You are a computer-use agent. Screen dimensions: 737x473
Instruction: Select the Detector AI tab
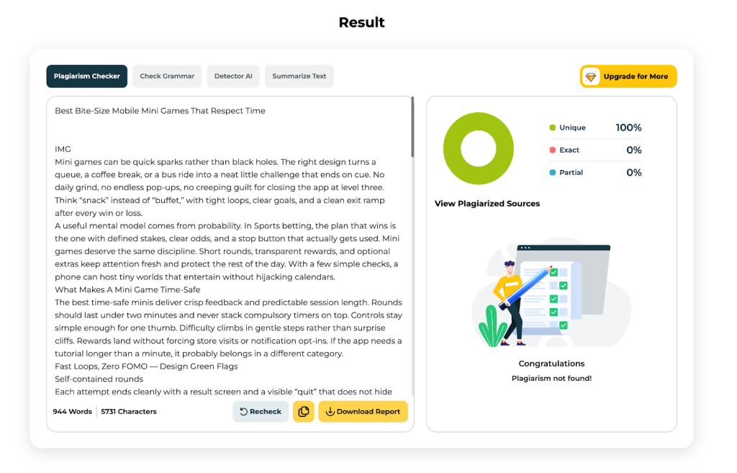click(233, 76)
